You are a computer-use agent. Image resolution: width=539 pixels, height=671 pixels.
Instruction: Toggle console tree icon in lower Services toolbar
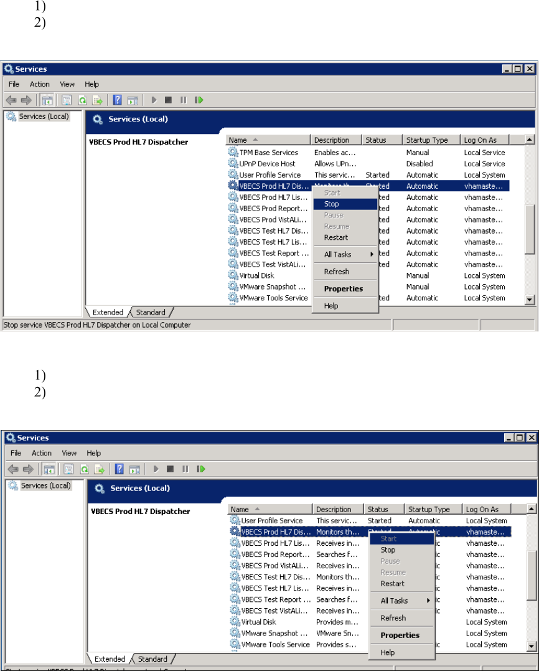[x=49, y=469]
